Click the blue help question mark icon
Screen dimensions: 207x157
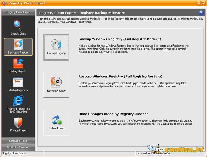tap(201, 13)
